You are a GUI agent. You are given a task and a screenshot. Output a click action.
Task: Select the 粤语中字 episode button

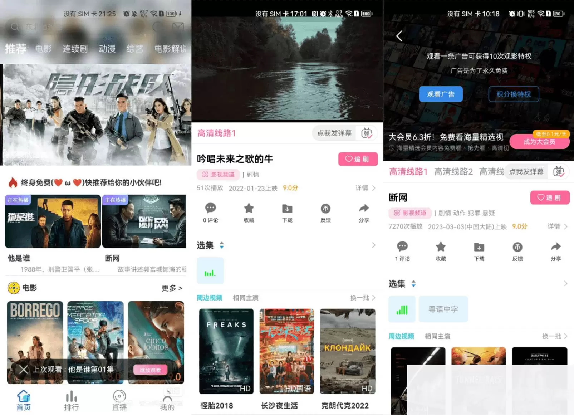click(x=443, y=309)
